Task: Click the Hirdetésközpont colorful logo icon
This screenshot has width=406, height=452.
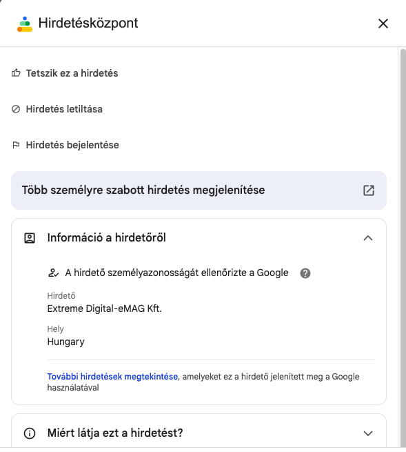Action: coord(25,24)
